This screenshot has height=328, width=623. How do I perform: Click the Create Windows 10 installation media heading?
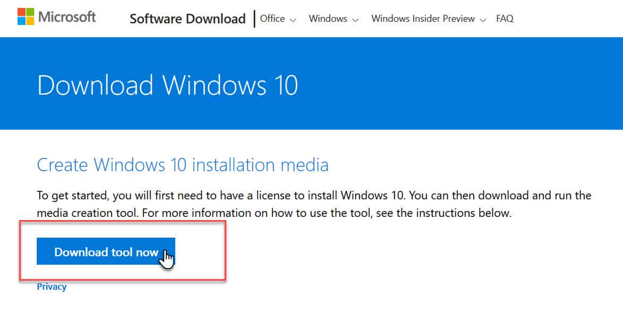tap(183, 165)
